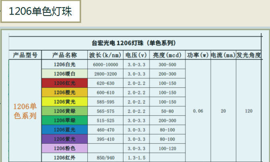Click the table title 台宏光电 1206灯珠（单色系列）
270x162 pixels.
(134, 43)
